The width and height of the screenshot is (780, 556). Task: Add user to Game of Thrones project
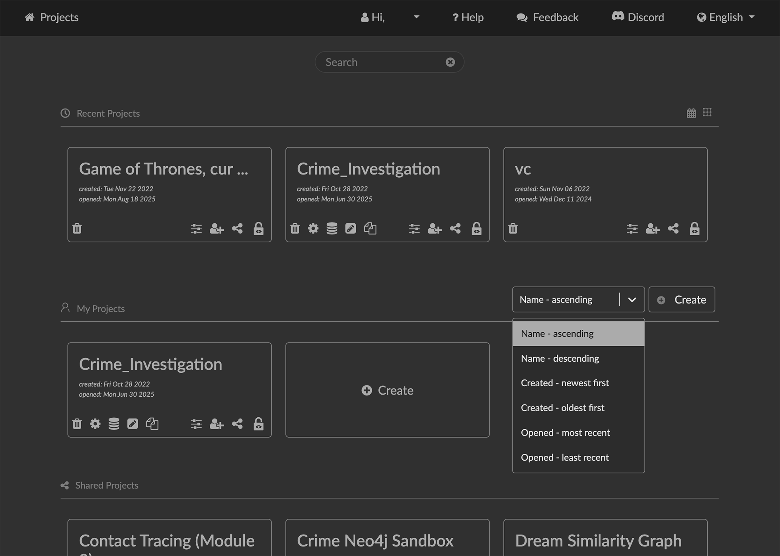coord(216,229)
